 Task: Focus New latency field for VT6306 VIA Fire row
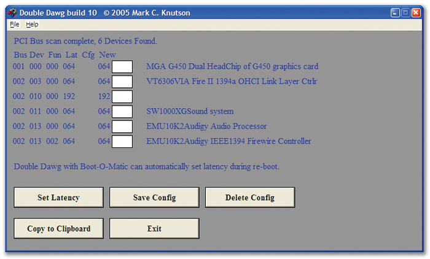122,82
